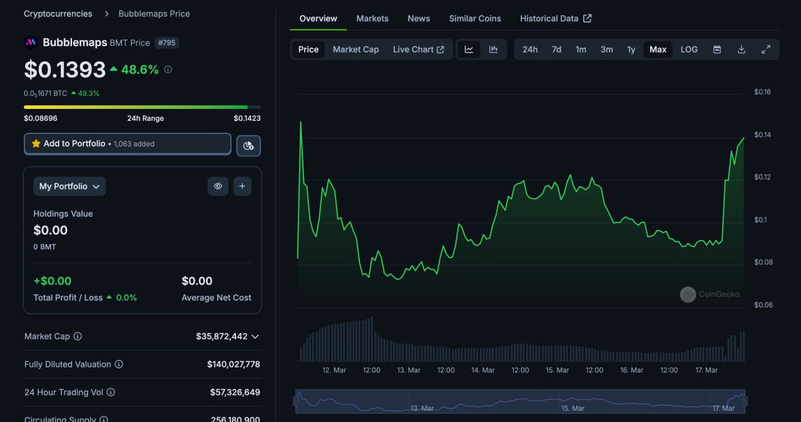Click the $35,872,442 market cap value
This screenshot has height=422, width=801.
pos(222,337)
